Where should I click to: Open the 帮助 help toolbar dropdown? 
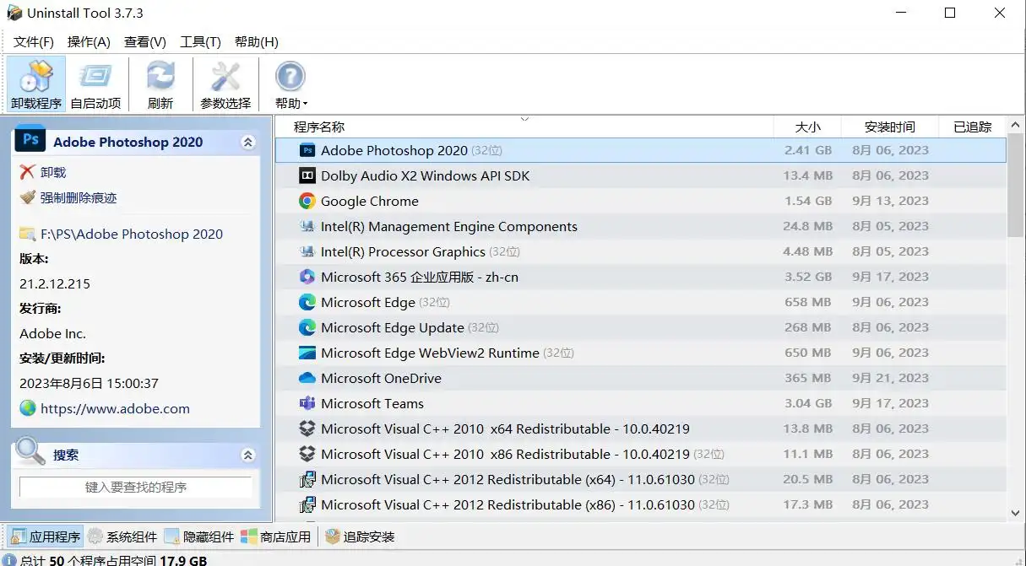point(290,85)
